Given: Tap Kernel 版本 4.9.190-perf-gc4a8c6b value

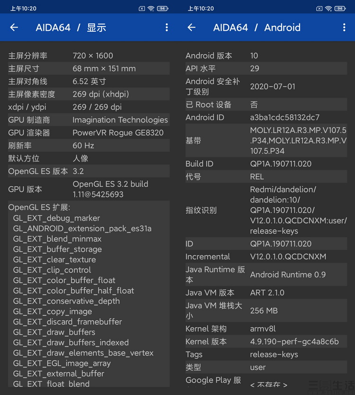Looking at the screenshot, I should click(x=294, y=341).
